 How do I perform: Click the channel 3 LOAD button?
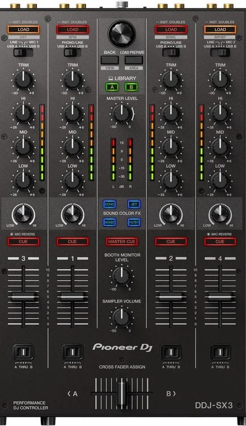[x=23, y=30]
